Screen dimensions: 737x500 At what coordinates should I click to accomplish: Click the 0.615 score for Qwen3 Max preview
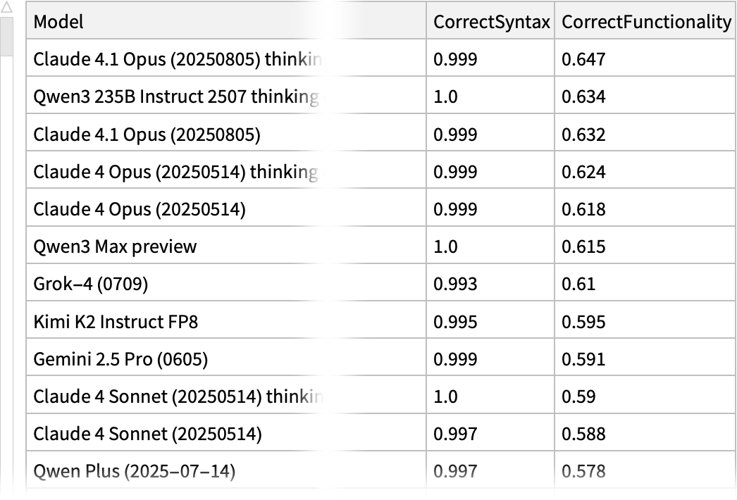coord(583,246)
